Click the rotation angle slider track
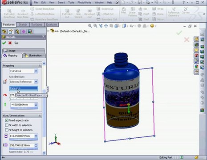The image size is (207, 160). pyautogui.click(x=24, y=99)
